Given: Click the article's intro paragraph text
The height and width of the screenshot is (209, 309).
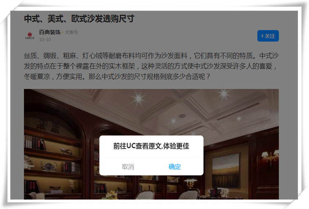Looking at the screenshot, I should coord(151,66).
